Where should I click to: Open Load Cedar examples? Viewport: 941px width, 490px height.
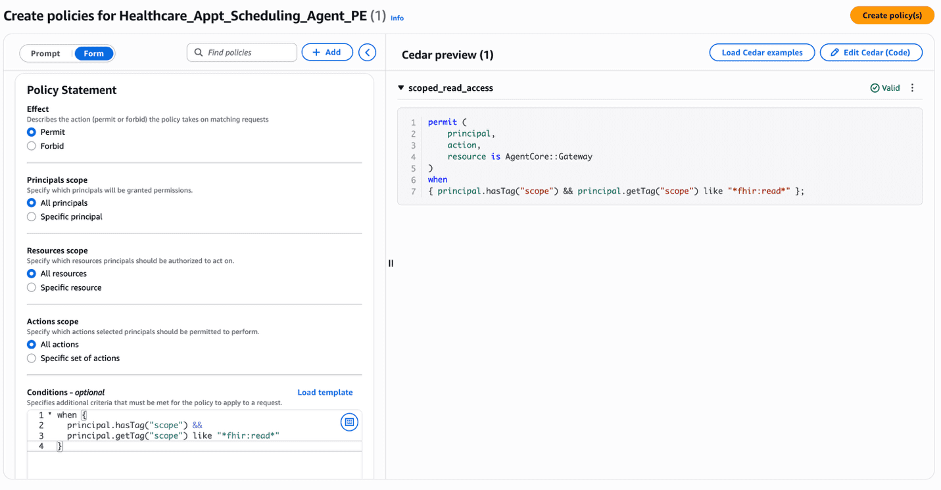click(761, 52)
